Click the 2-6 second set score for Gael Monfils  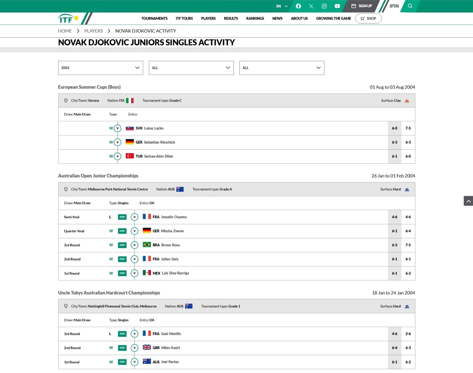click(408, 334)
